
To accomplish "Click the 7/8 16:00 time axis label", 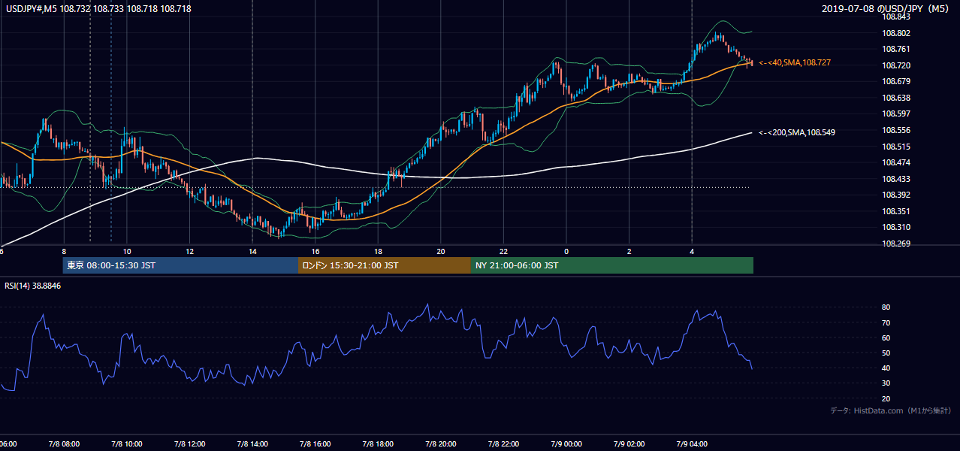I will [315, 444].
